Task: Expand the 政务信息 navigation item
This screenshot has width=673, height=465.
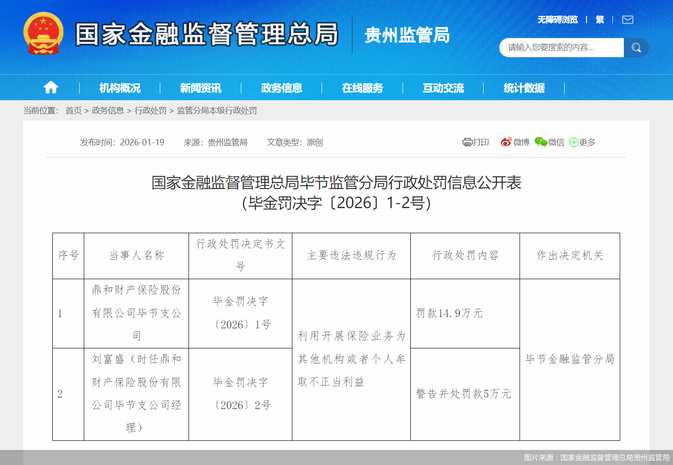Action: (281, 87)
